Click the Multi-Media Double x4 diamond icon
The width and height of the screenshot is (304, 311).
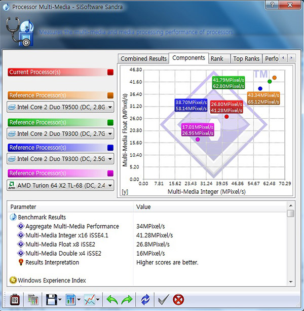point(21,253)
